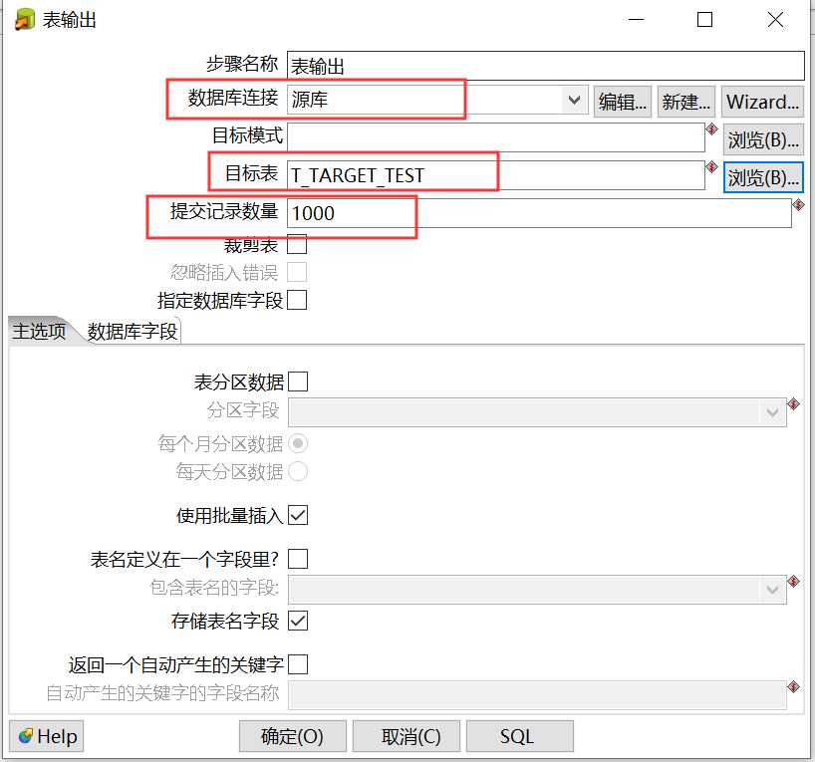Click the 编辑... button
The image size is (815, 762).
point(623,102)
